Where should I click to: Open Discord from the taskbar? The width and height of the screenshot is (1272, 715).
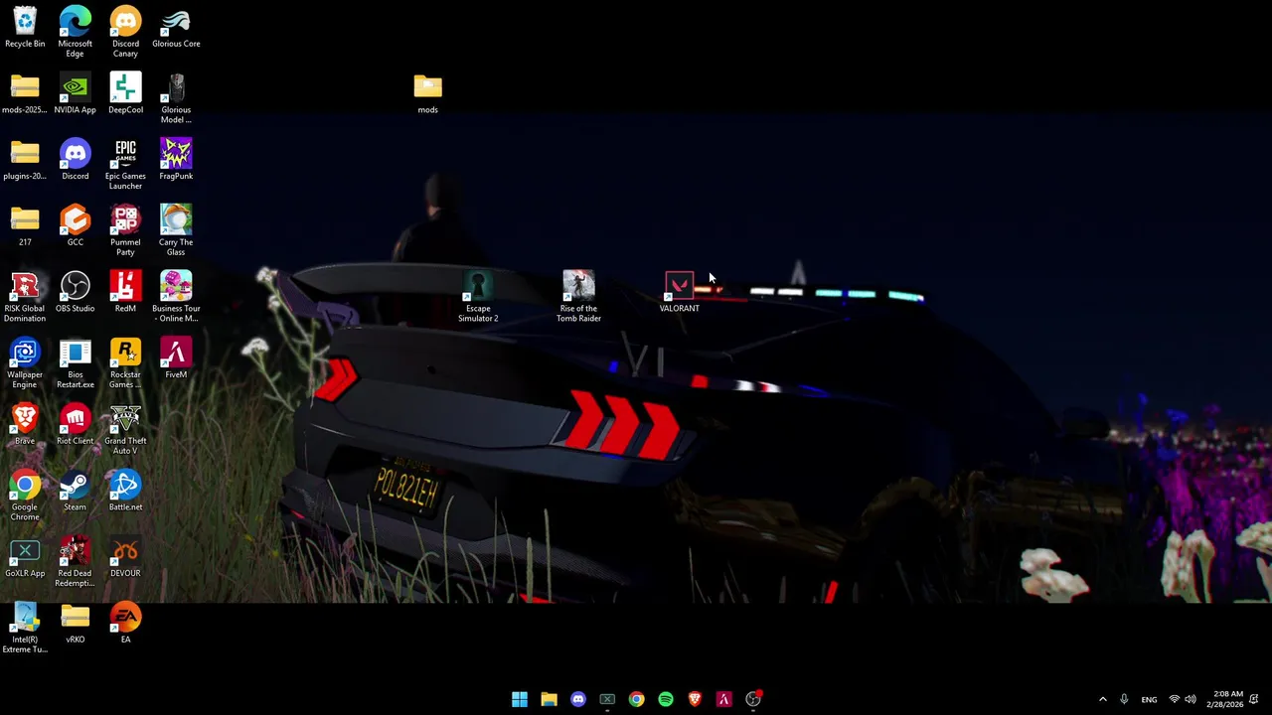click(578, 699)
